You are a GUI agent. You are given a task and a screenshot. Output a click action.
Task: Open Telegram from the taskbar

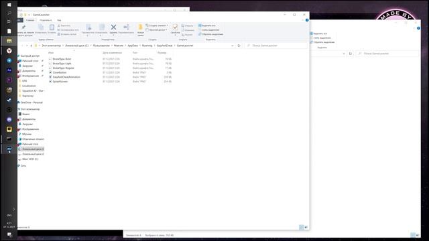coord(9,60)
